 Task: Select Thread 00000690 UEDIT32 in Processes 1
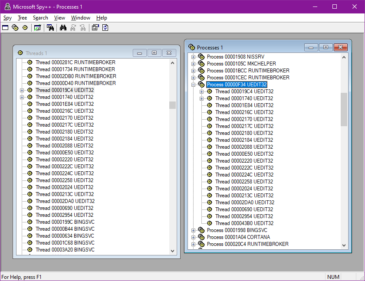coord(244,209)
